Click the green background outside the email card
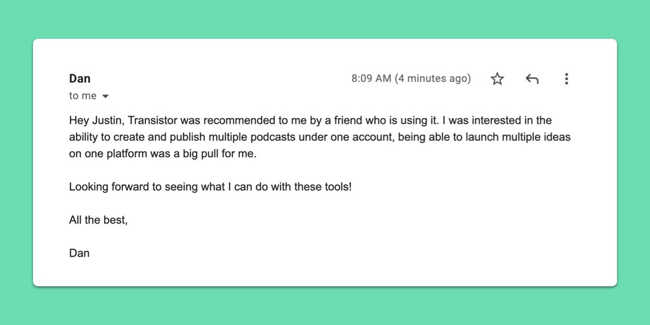The width and height of the screenshot is (650, 325). [x=325, y=19]
